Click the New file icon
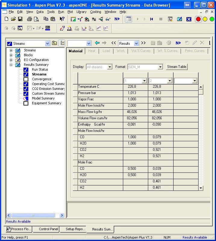Screen dimensions: 216x241 point(6,19)
